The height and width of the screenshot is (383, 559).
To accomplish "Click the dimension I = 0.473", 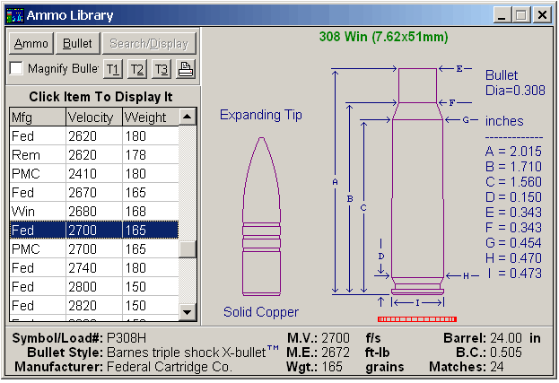I will (x=513, y=274).
